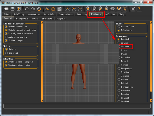Click the full-body Reset camera icon
This screenshot has width=154, height=116.
tap(125, 9)
